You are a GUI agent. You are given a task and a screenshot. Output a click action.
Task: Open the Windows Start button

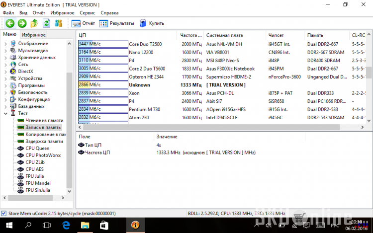[x=9, y=225]
